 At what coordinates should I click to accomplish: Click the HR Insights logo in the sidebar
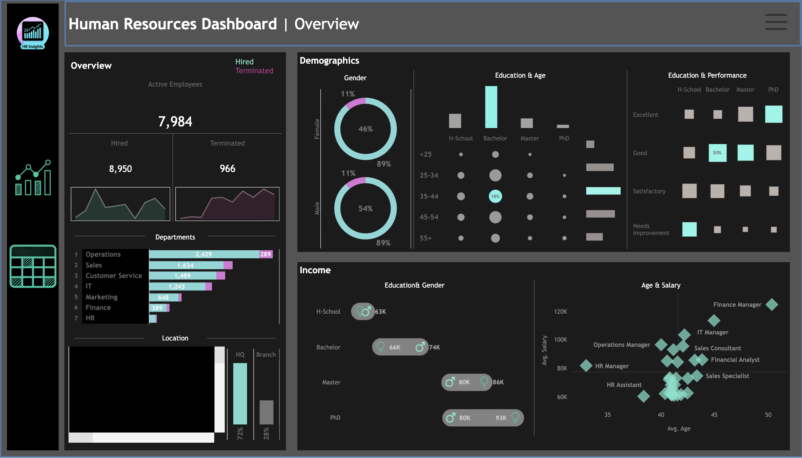33,33
